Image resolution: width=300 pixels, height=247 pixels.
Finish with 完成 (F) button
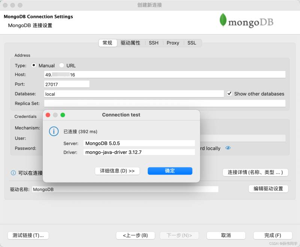[x=273, y=235]
